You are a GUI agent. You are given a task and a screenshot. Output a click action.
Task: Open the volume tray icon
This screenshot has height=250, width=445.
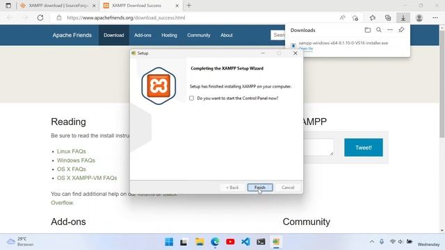click(x=400, y=242)
